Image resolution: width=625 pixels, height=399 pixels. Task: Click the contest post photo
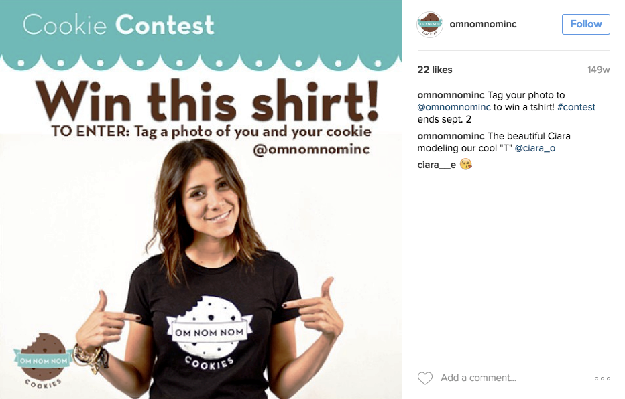pos(201,199)
